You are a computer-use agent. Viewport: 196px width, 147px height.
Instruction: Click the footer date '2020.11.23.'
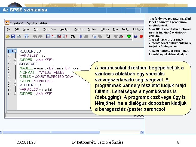[x=26, y=142]
